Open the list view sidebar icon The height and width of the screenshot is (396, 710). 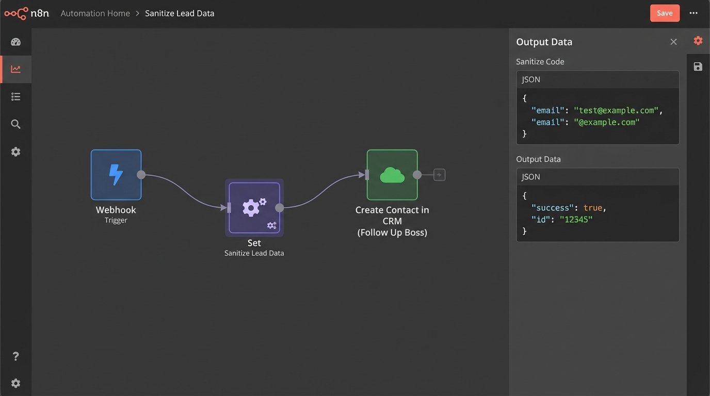click(x=15, y=96)
